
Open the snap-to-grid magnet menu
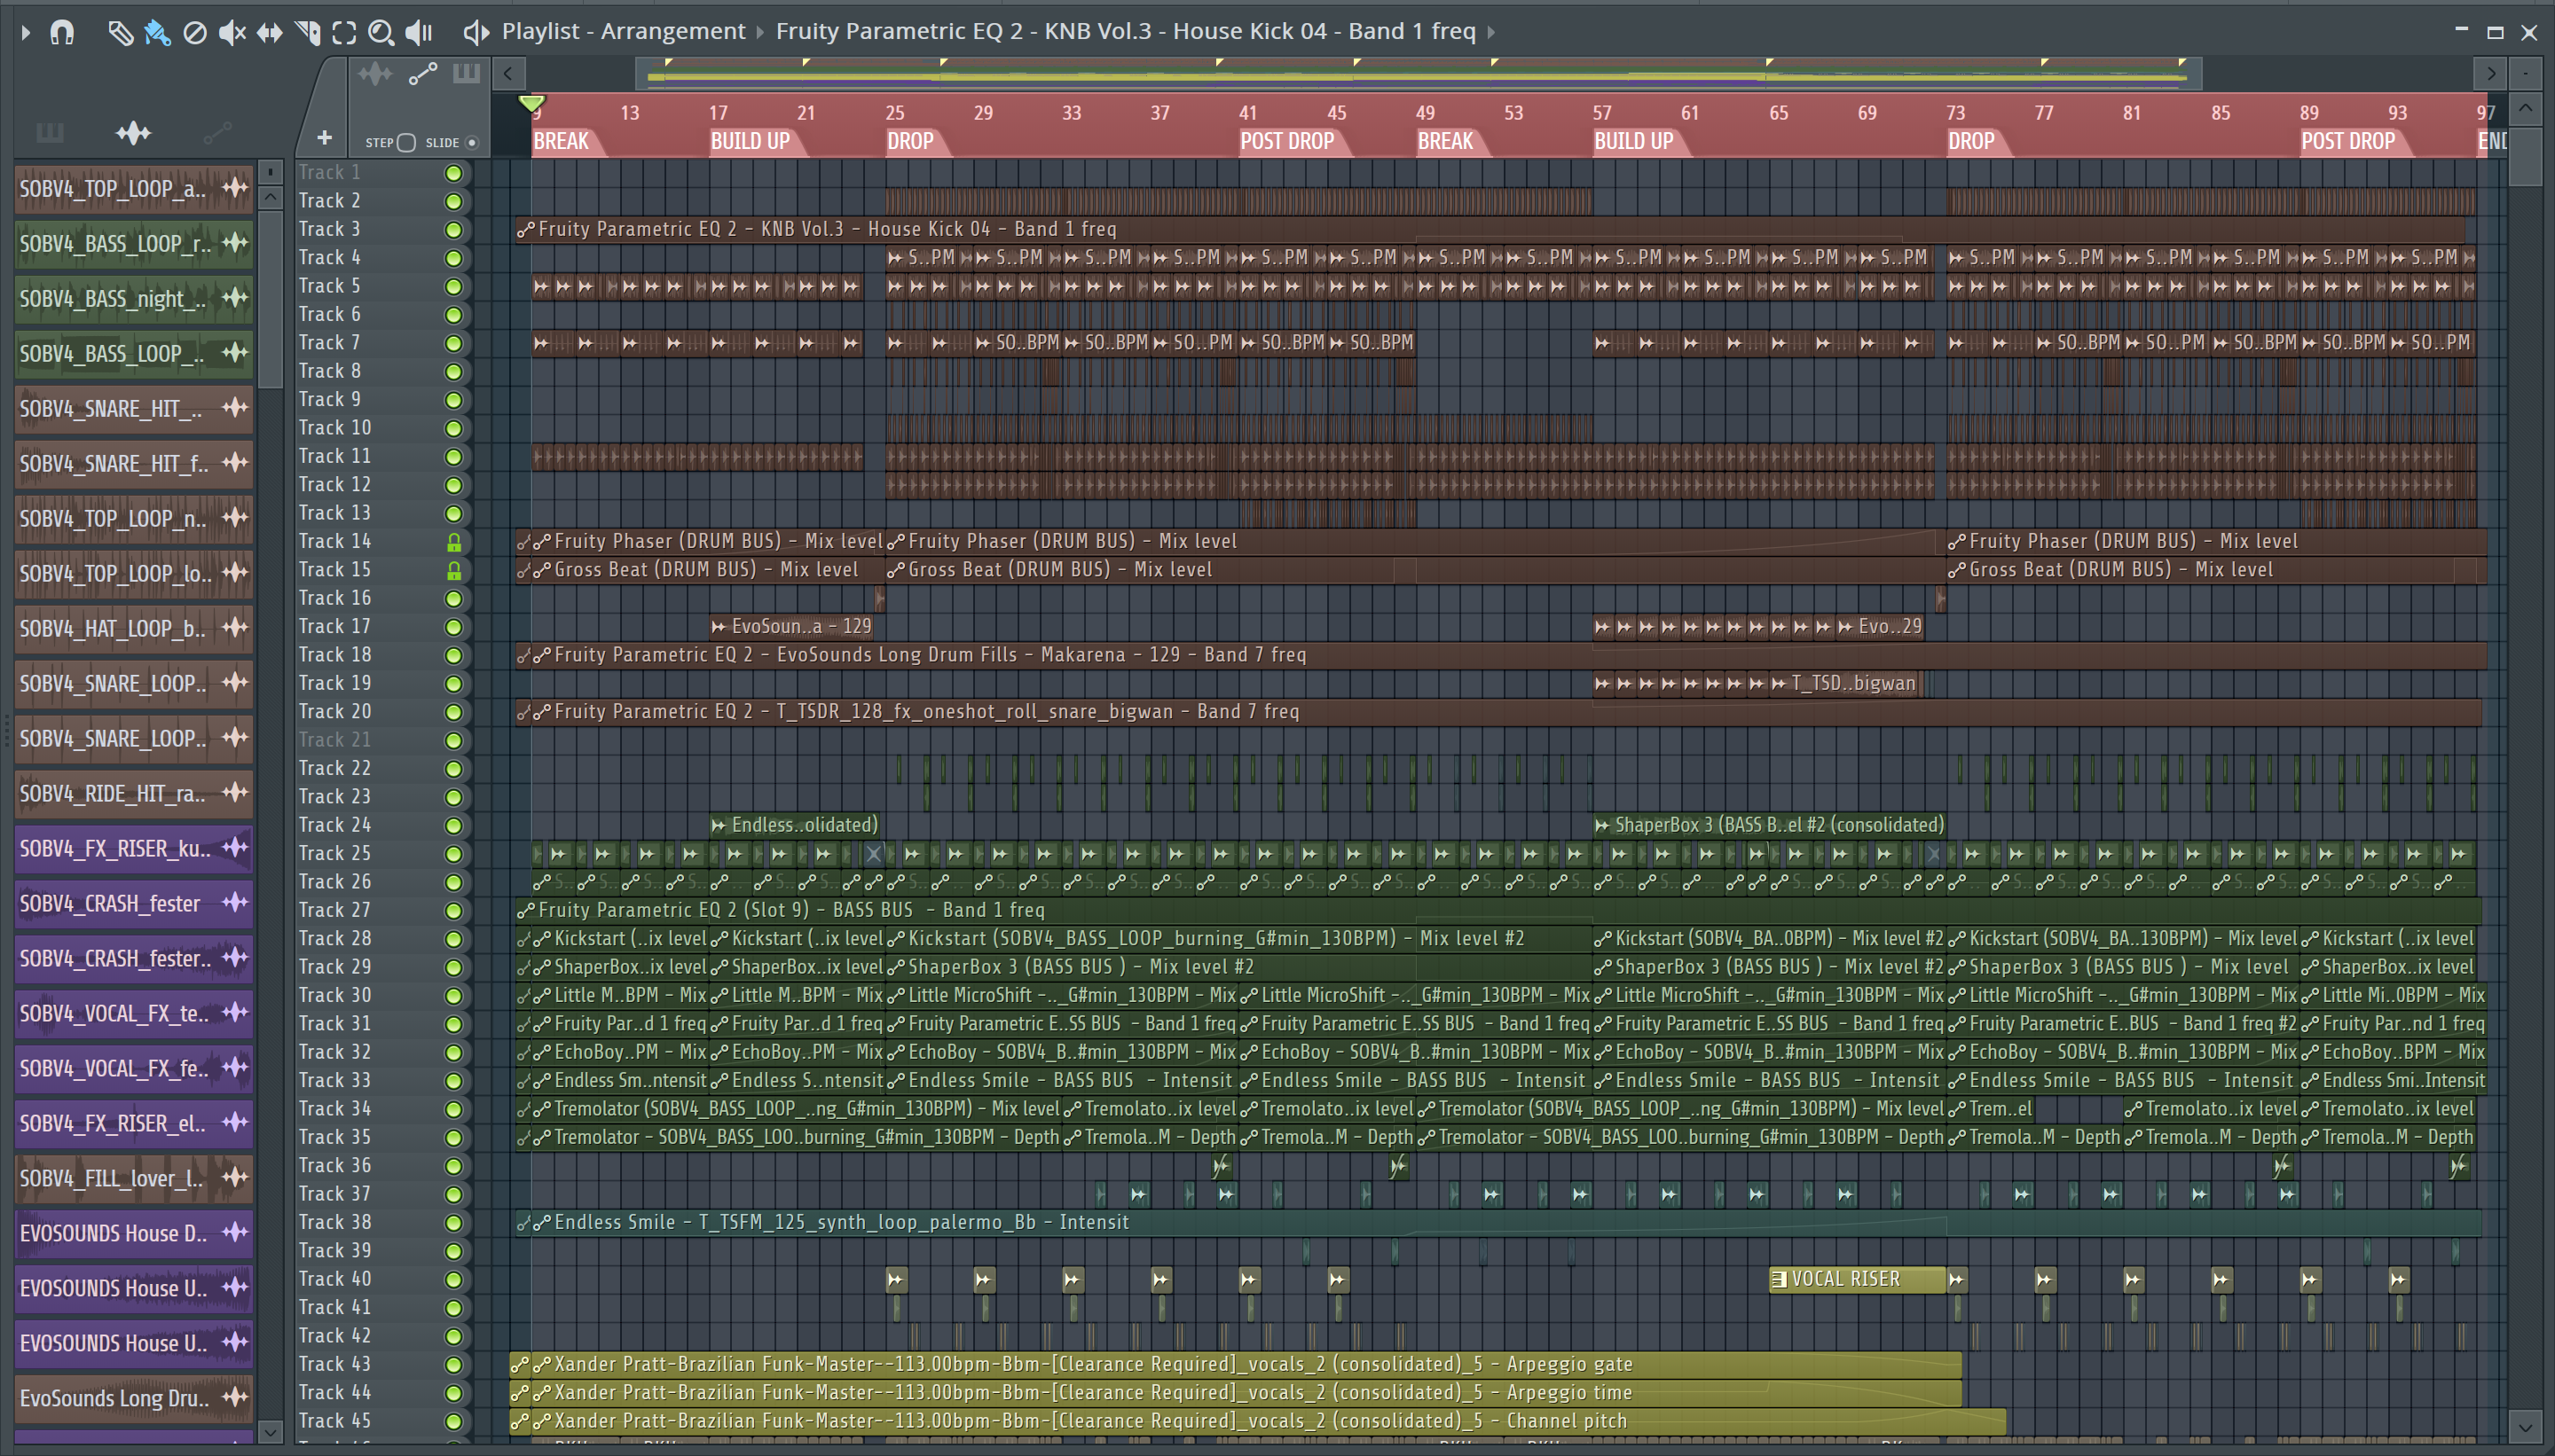tap(62, 32)
